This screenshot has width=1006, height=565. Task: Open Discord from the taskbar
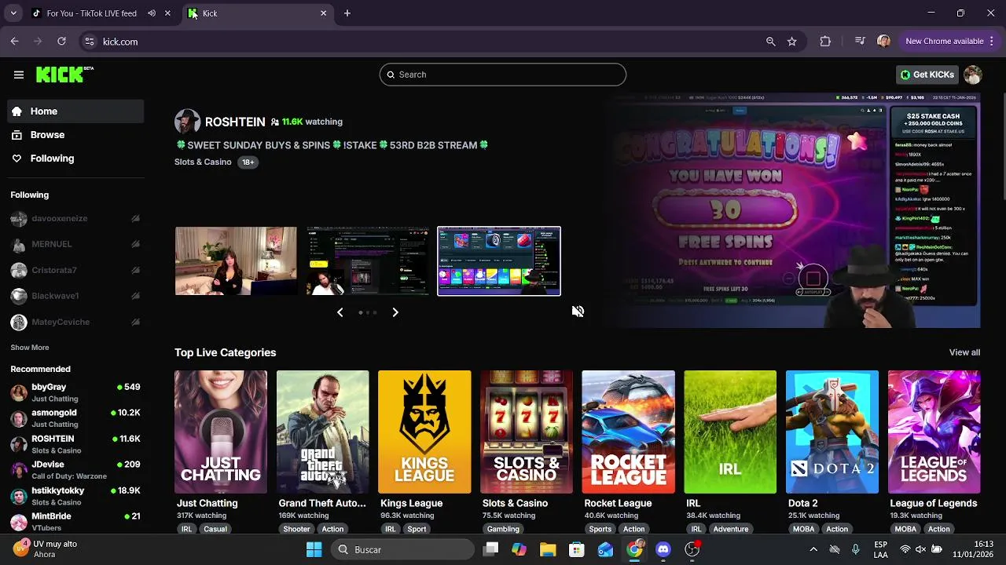[x=663, y=549]
